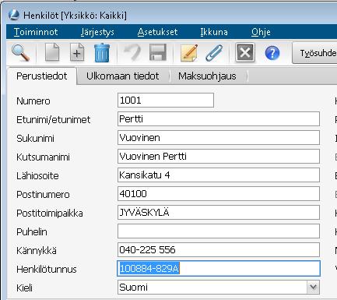Switch to the Ulkomaan tiedot tab
Viewport: 337px width, 300px height.
(122, 76)
